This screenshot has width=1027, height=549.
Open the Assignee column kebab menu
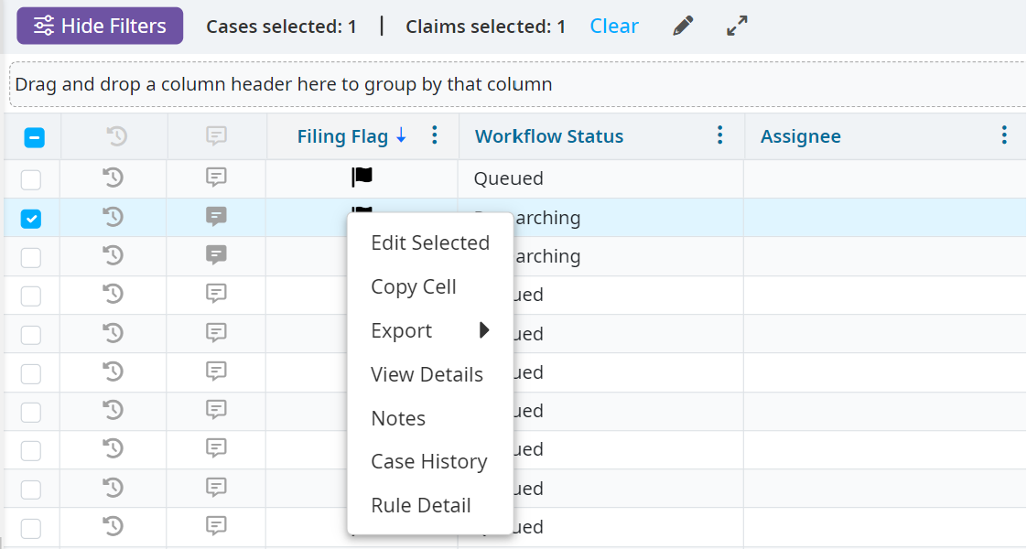tap(1004, 135)
